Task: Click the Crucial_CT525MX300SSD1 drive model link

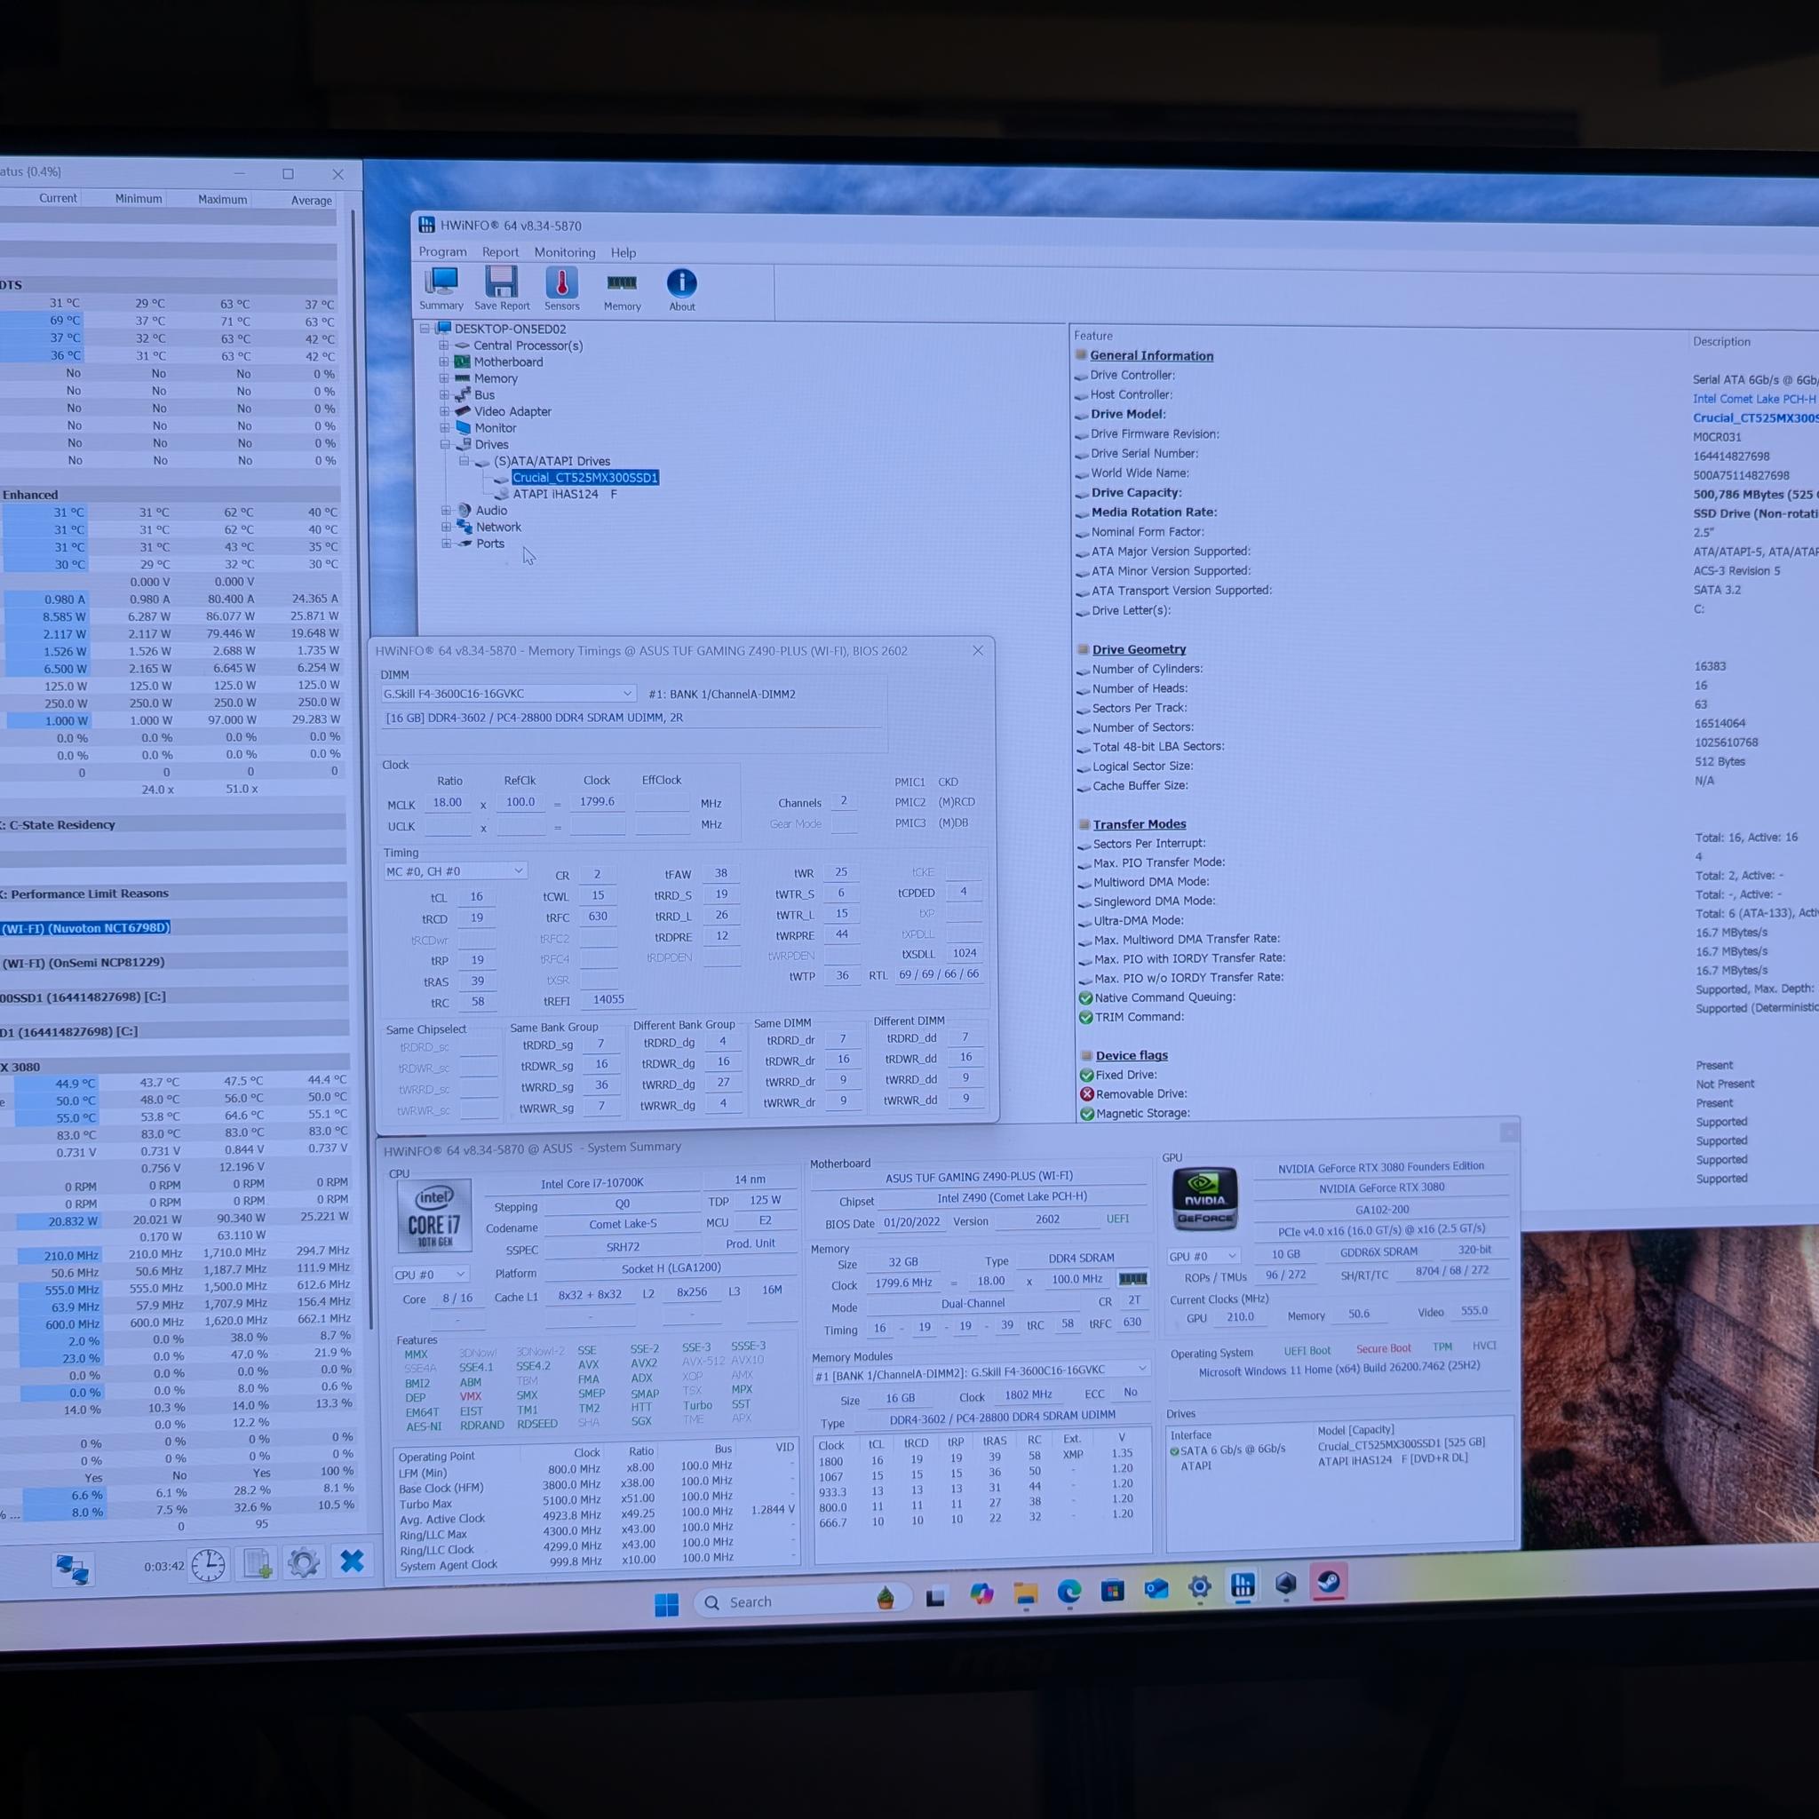Action: click(1754, 417)
